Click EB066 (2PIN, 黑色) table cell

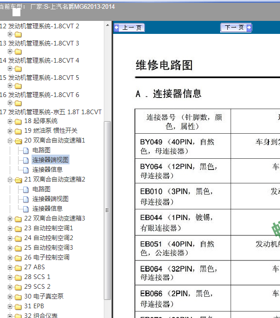click(183, 298)
